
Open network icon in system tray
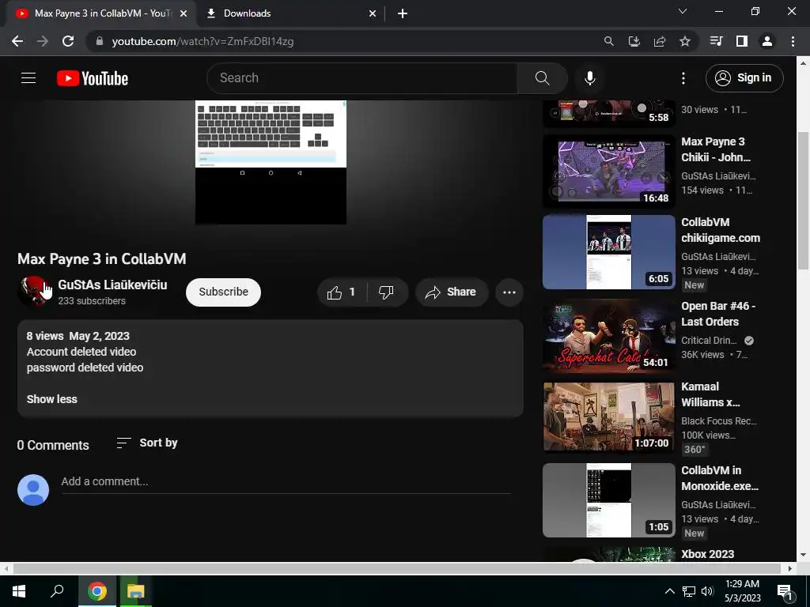(689, 591)
